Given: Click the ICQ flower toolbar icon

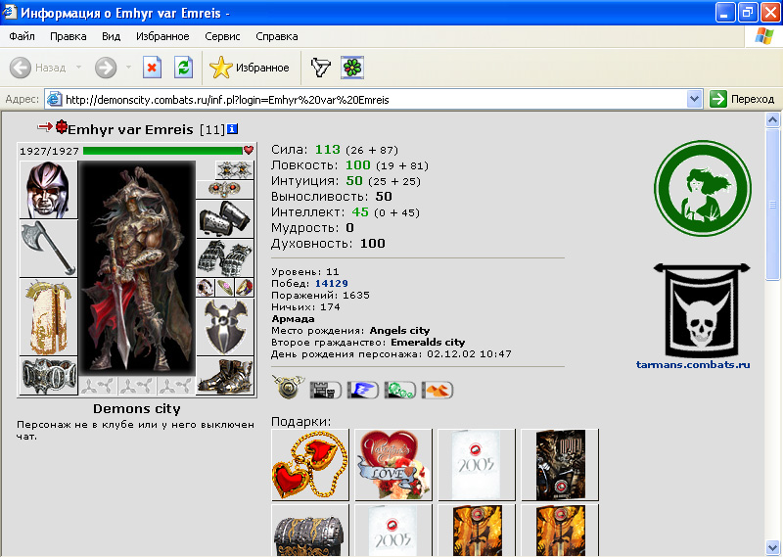Looking at the screenshot, I should tap(352, 68).
